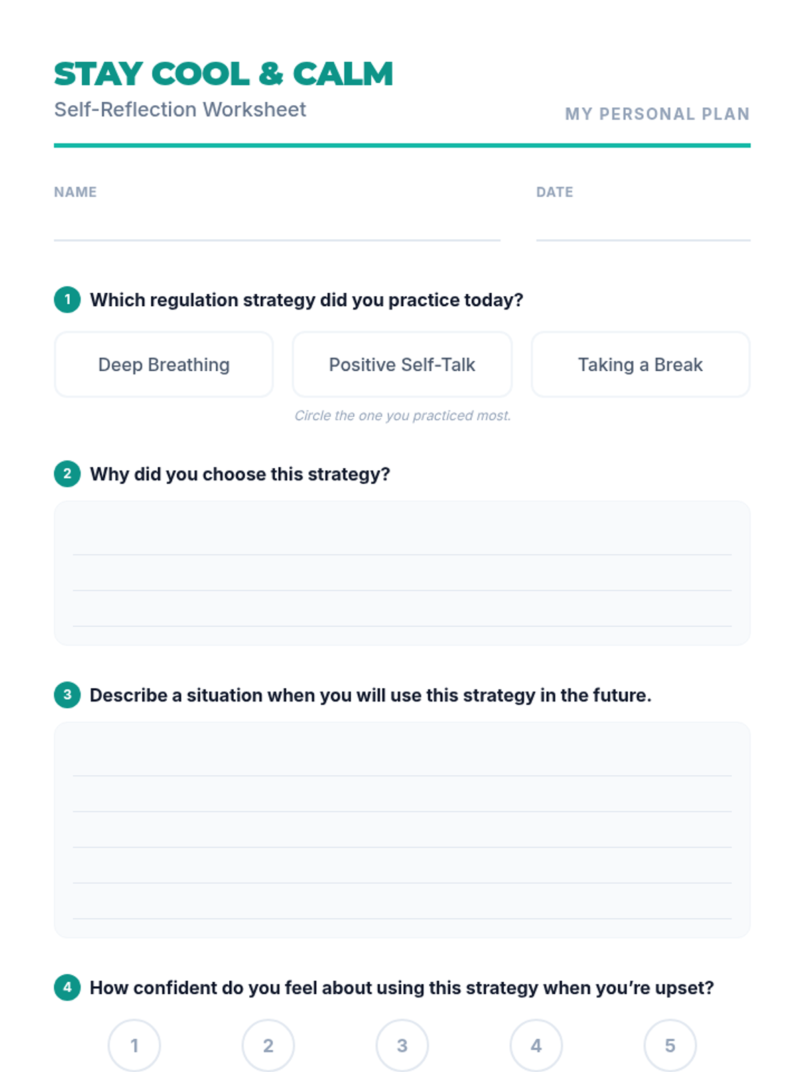Click the 'Why did you choose' answer box
This screenshot has width=804, height=1072.
(402, 573)
